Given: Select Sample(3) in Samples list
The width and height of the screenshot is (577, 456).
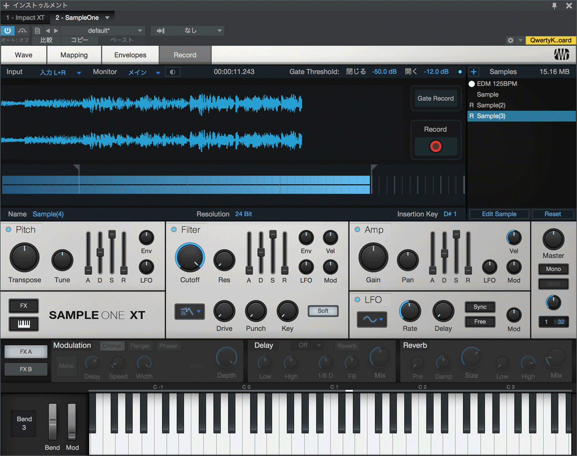Looking at the screenshot, I should [521, 116].
